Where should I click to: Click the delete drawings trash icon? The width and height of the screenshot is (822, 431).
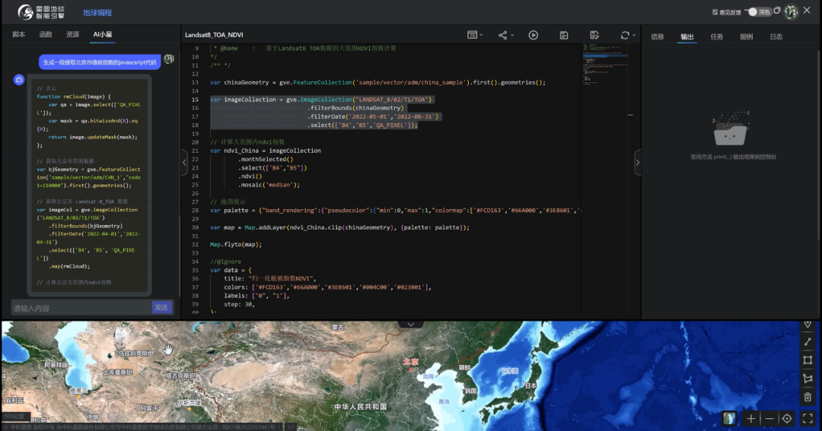coord(808,397)
